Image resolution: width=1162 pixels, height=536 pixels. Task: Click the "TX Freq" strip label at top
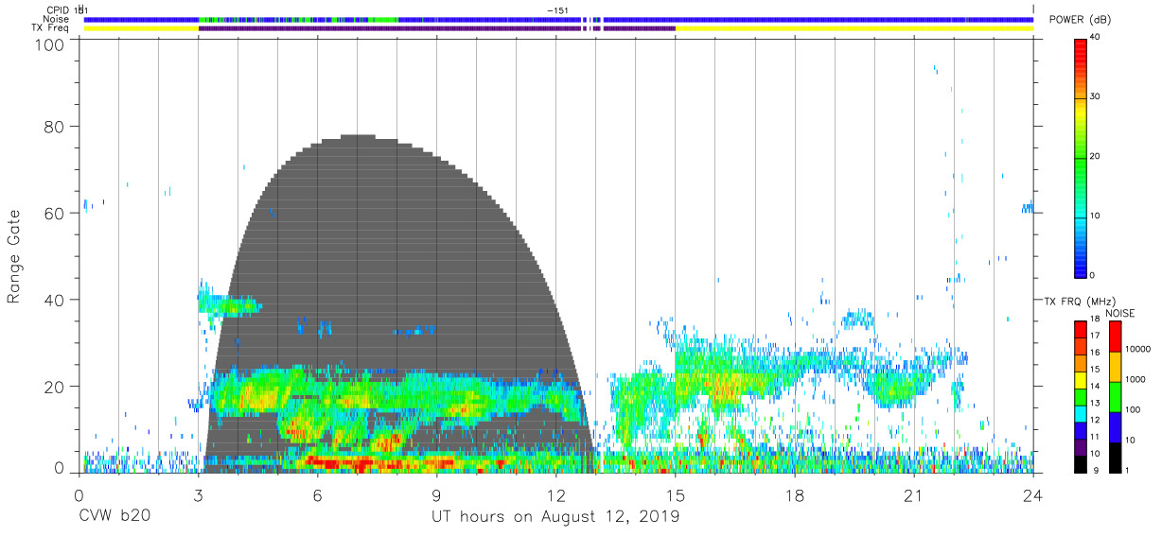(x=52, y=28)
